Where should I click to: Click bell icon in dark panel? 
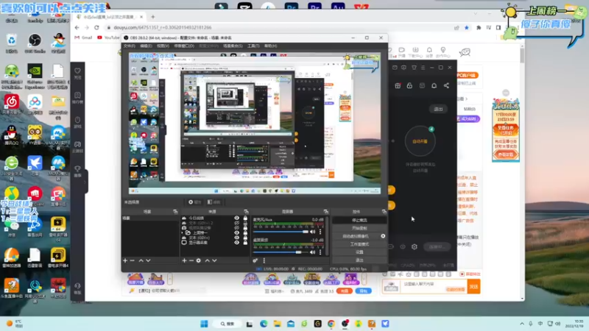coord(434,85)
